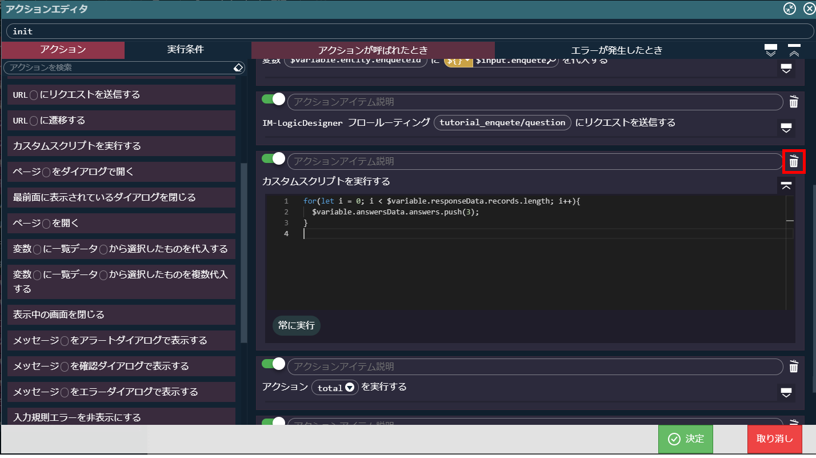Click the restore-size icon in the title bar
Screen dimensions: 816x458
pyautogui.click(x=789, y=9)
